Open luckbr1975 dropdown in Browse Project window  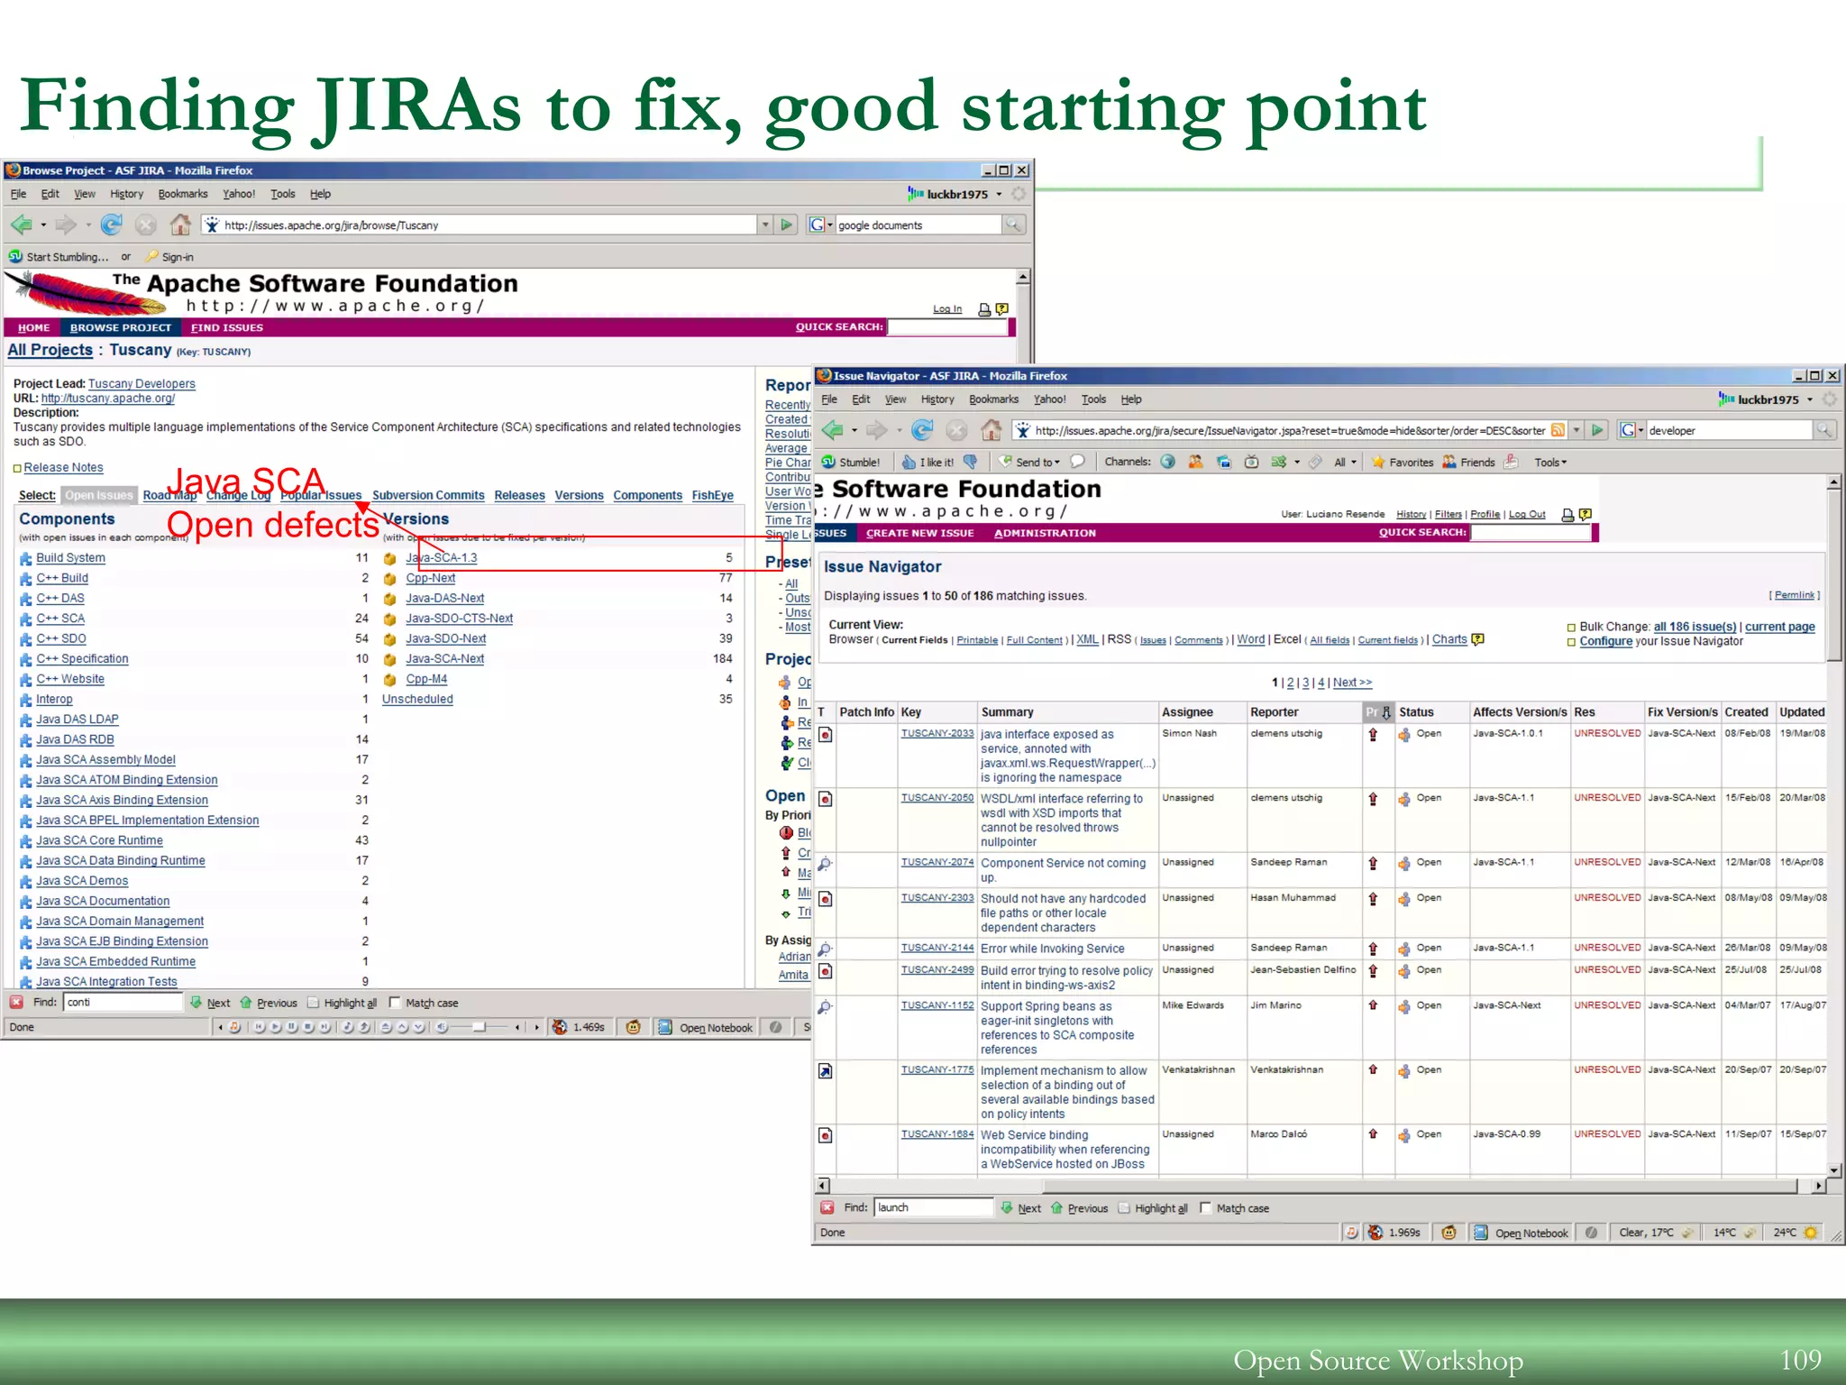coord(999,194)
